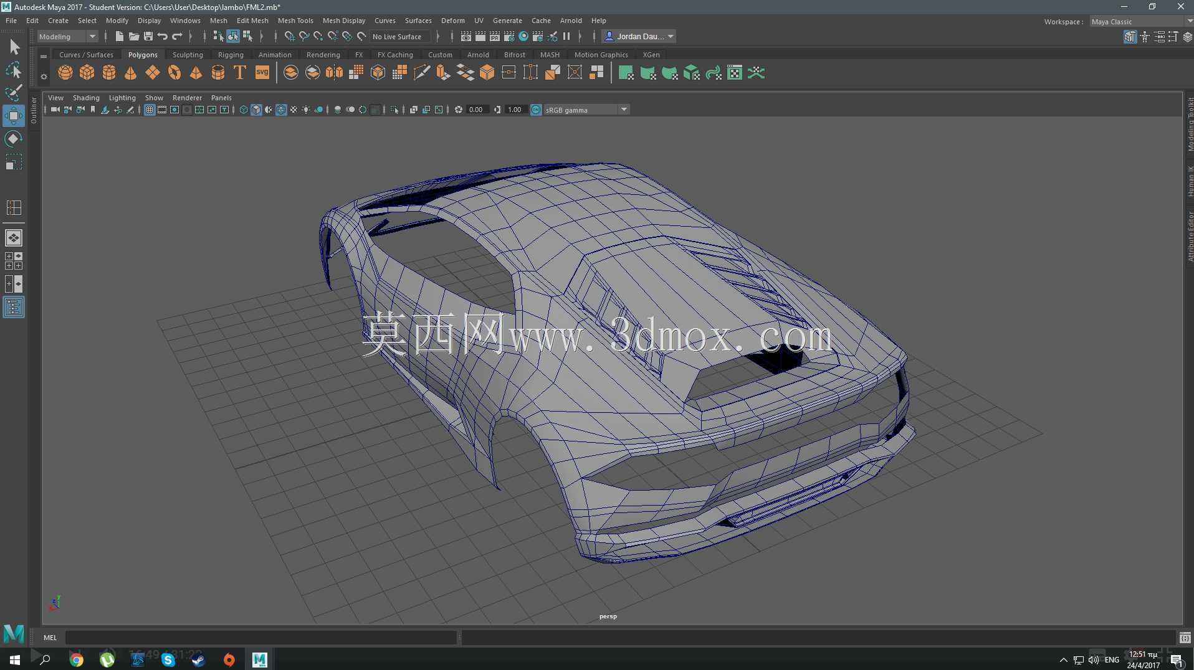
Task: Create a polygon plane from the shelf
Action: [x=153, y=73]
